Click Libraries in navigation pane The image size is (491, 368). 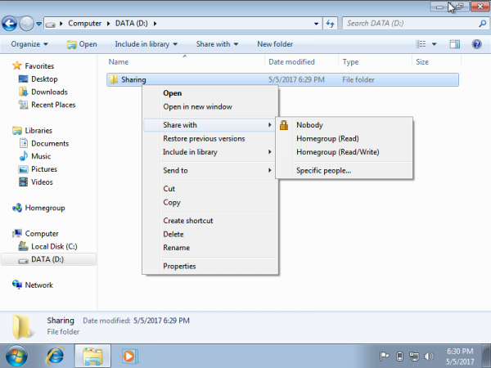(x=32, y=130)
